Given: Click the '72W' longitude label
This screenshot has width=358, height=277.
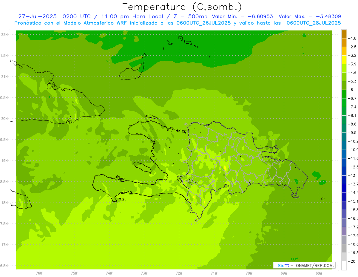Looking at the screenshot, I should (x=179, y=273).
